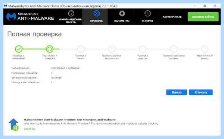Restore down the Malwarebytes window
The height and width of the screenshot is (139, 224).
205,6
